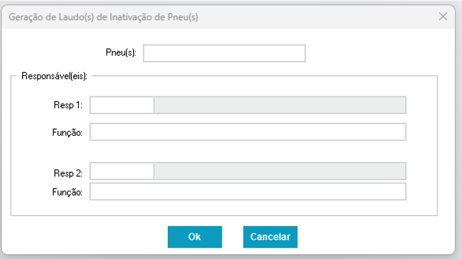This screenshot has height=259, width=462.
Task: Click the dialog title text Geração de Laudo(s)
Action: click(x=103, y=17)
